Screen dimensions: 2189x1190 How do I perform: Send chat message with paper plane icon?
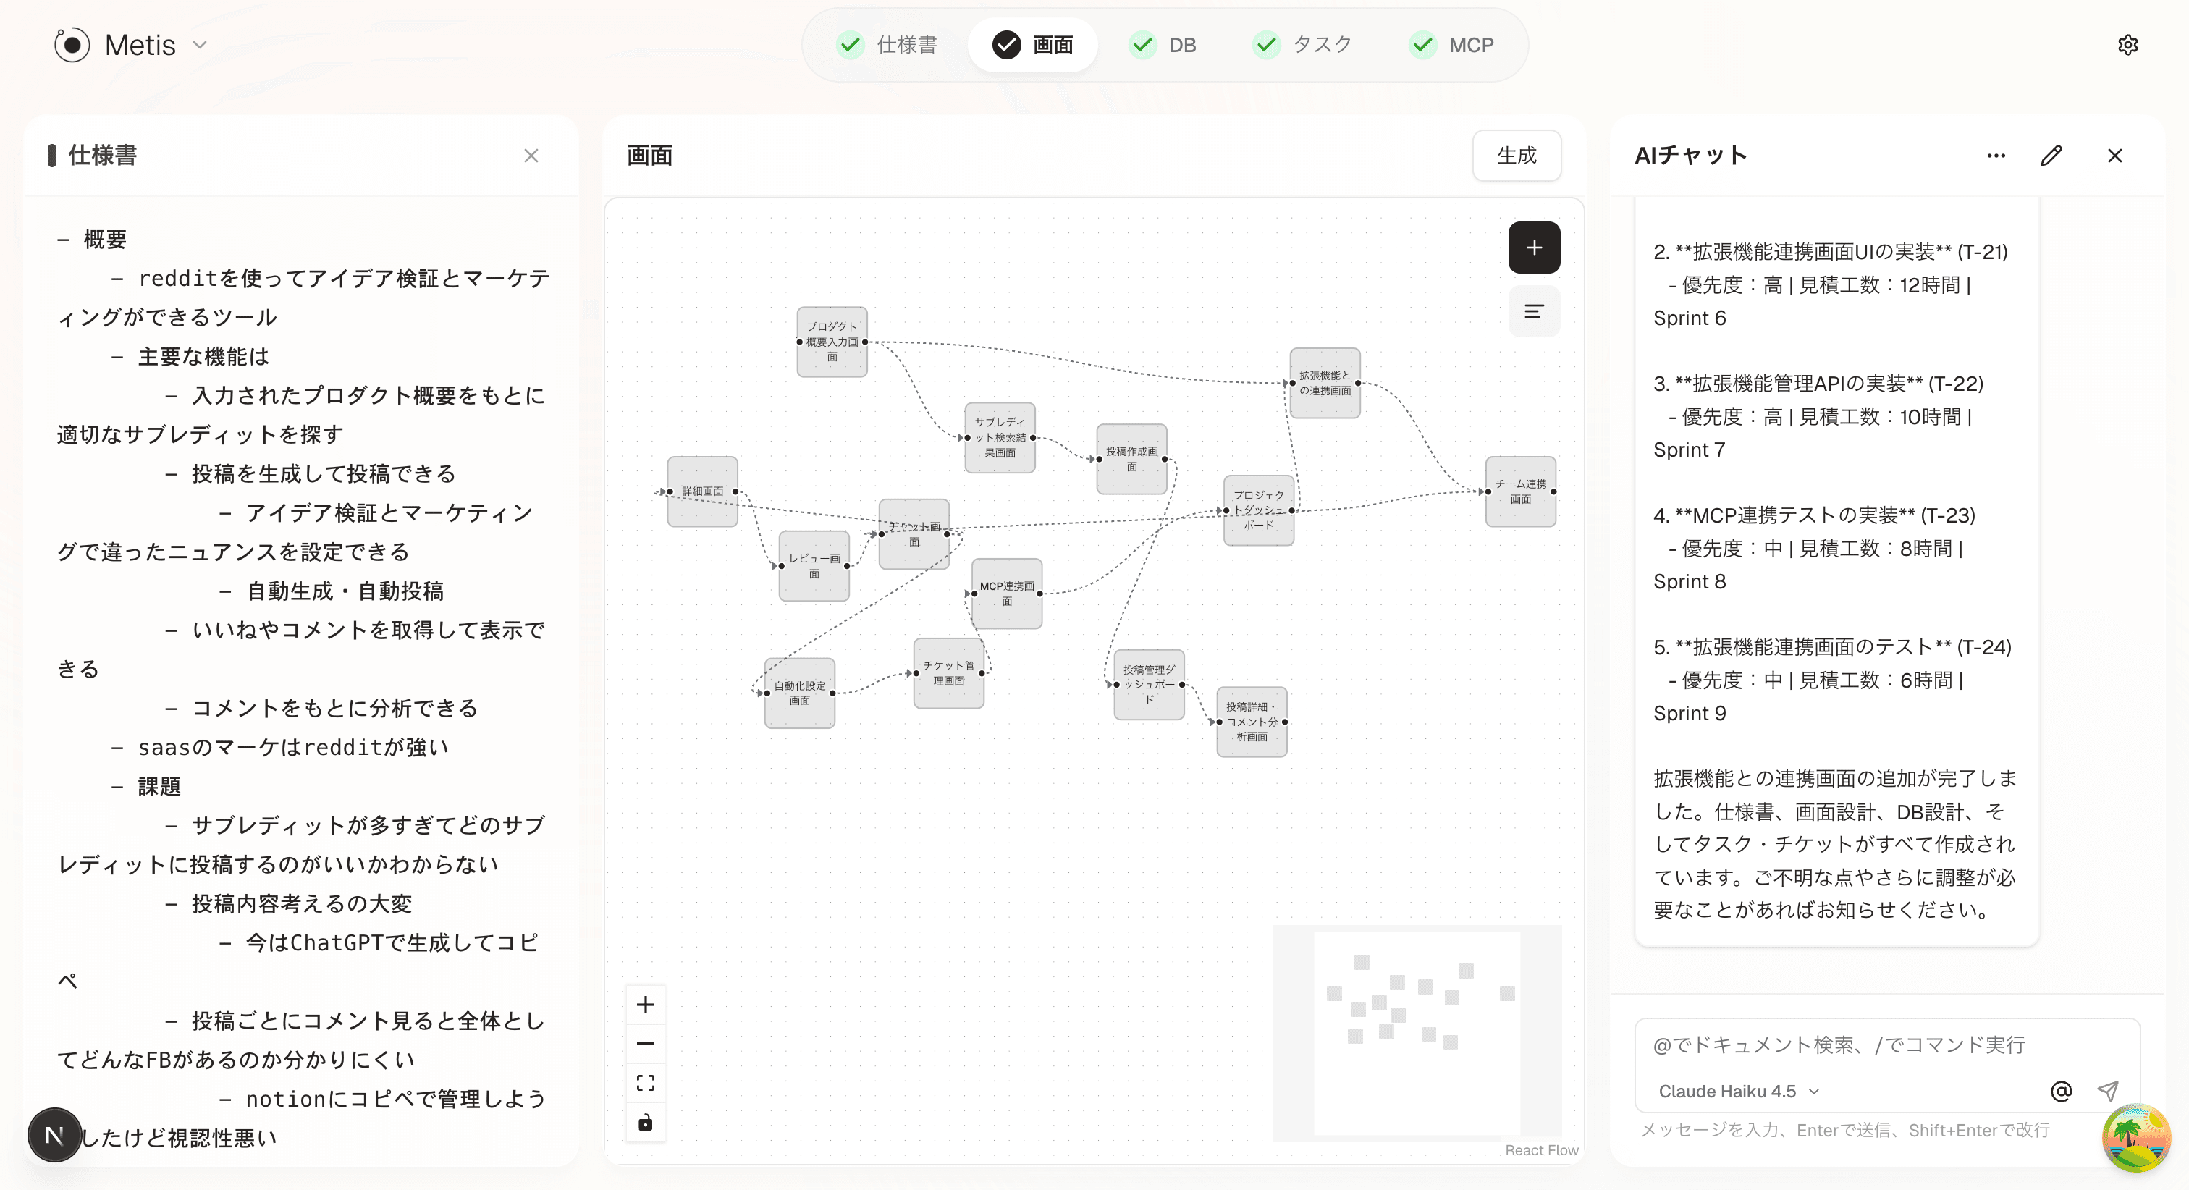point(2106,1091)
